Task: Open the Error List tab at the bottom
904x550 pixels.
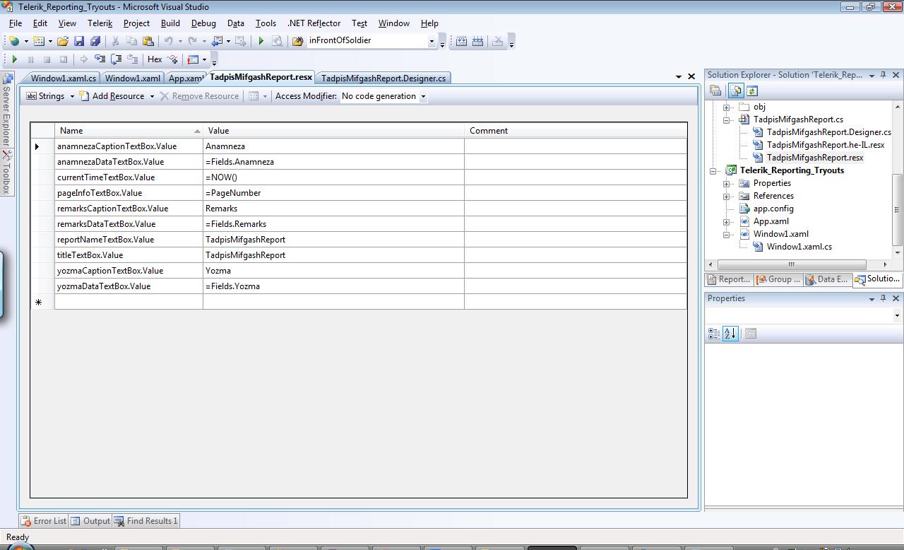Action: point(44,521)
